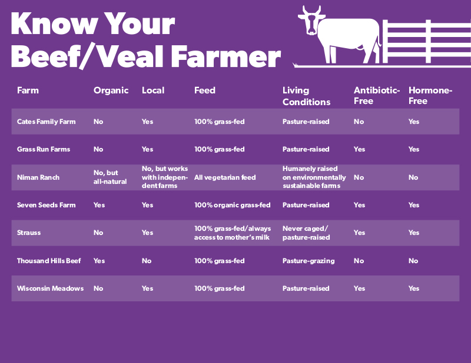Screen dimensions: 471x363
Task: Select the "100% organic grass-fed" cell
Action: coord(233,205)
